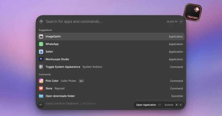The width and height of the screenshot is (222, 116).
Task: Open the Actions menu
Action: [173, 105]
